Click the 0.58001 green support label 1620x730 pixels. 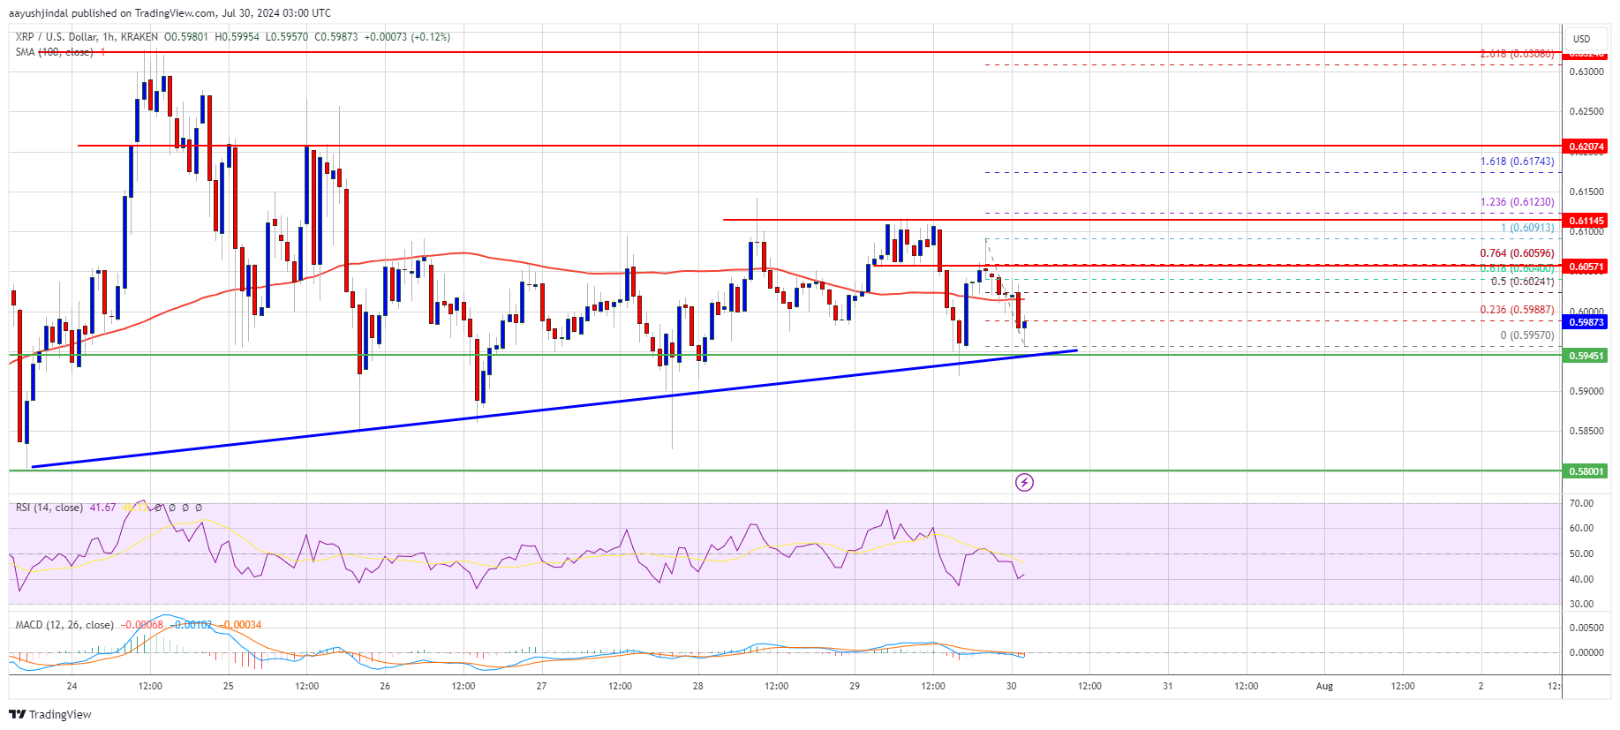tap(1586, 471)
